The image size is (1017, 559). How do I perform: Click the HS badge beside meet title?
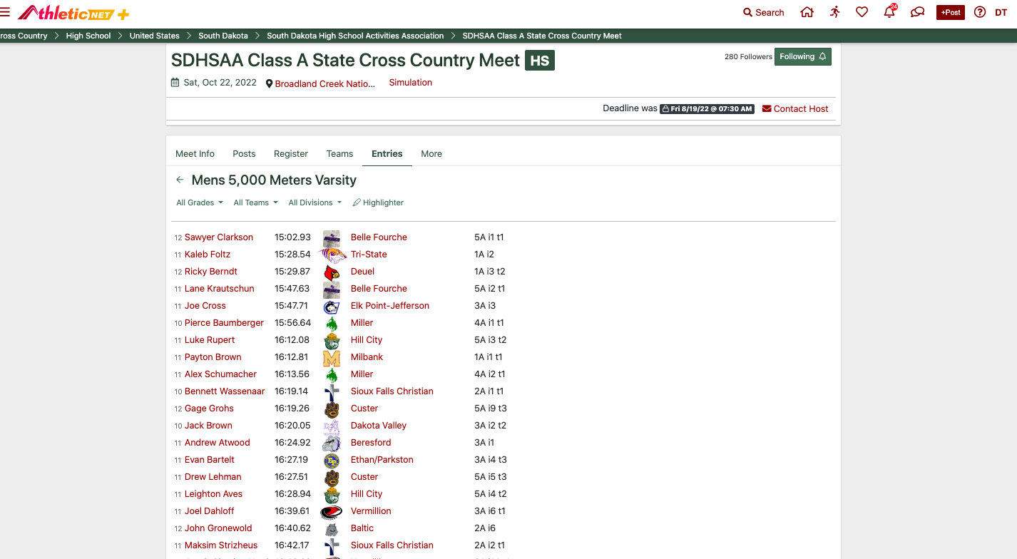click(x=540, y=61)
